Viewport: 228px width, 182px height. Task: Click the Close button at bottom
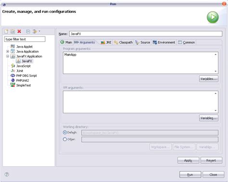[213, 174]
